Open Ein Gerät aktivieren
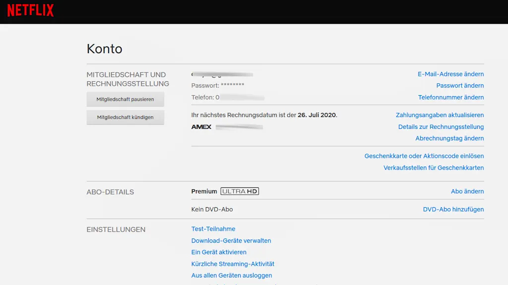 tap(219, 252)
